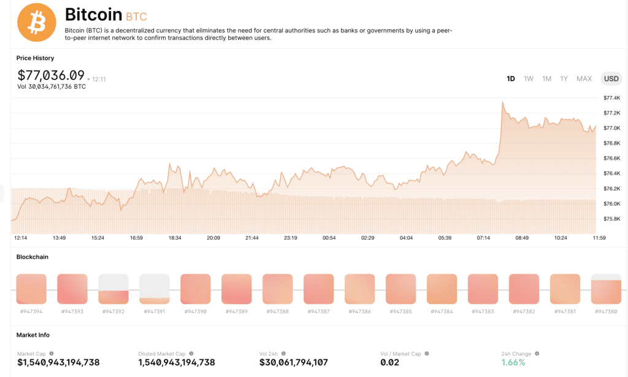628x377 pixels.
Task: Open block #947382 tile
Action: (524, 289)
